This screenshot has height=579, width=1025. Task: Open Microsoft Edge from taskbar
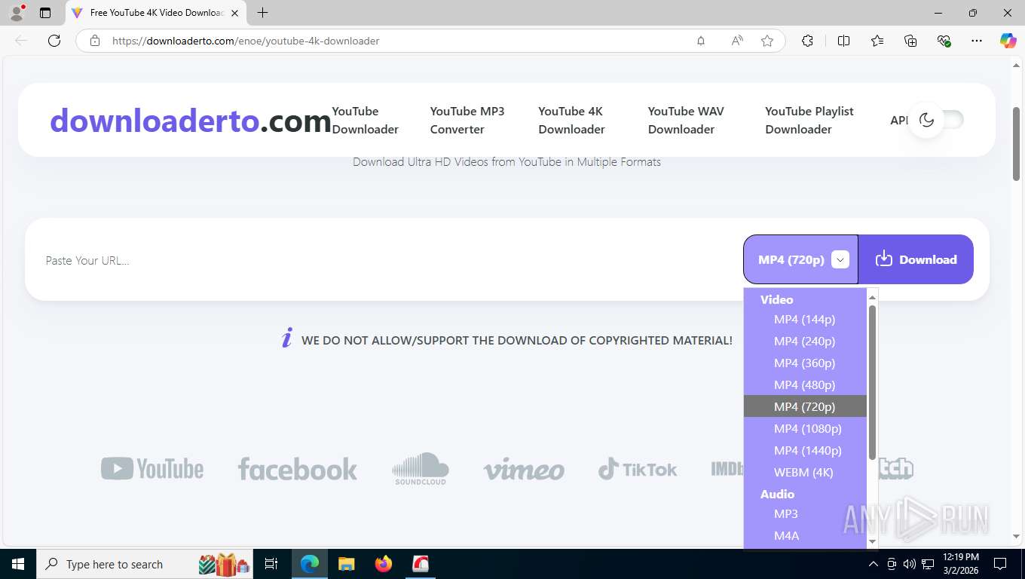coord(310,564)
